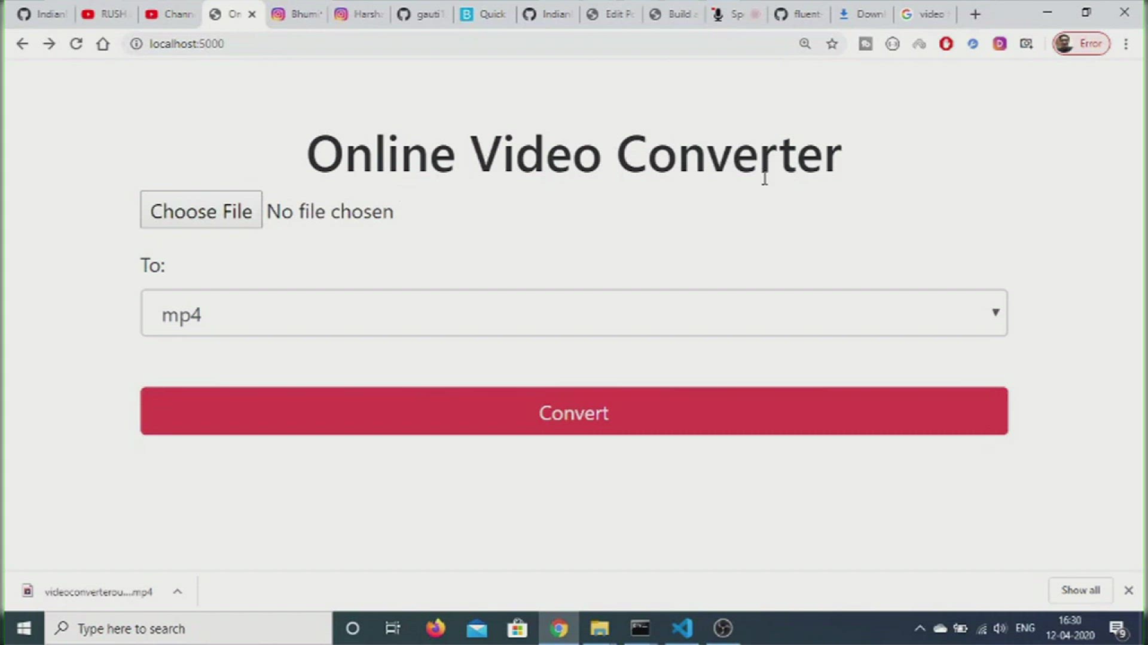Click the home icon in toolbar
The height and width of the screenshot is (645, 1148).
click(103, 44)
